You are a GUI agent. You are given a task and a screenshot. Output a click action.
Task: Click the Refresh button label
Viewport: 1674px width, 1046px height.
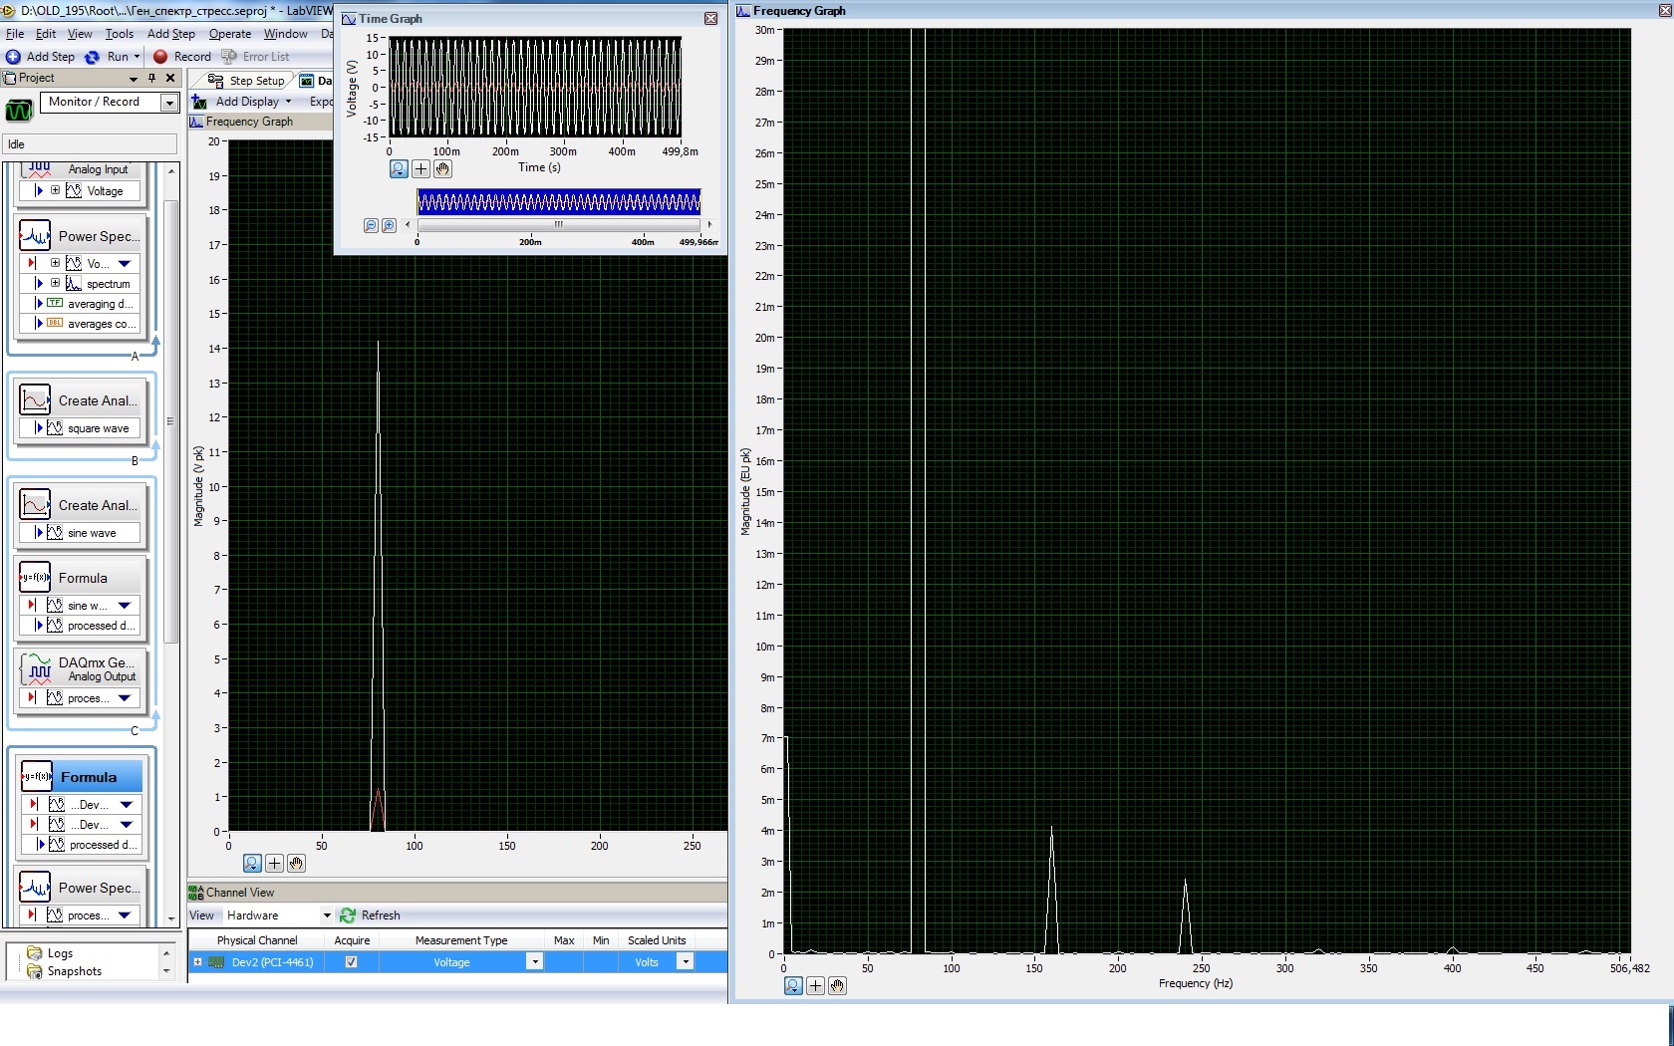381,915
